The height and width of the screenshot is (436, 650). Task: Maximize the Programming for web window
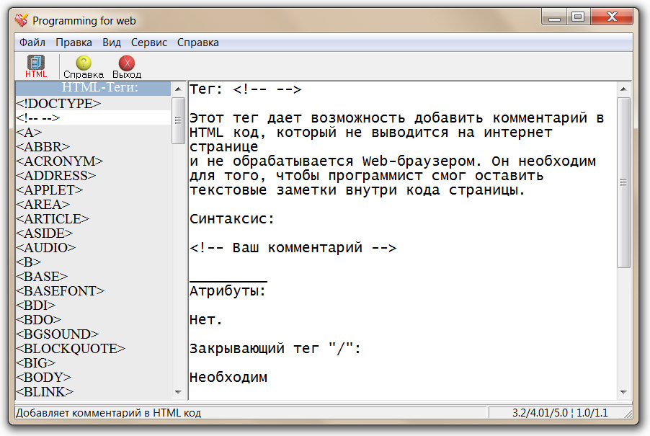point(578,17)
